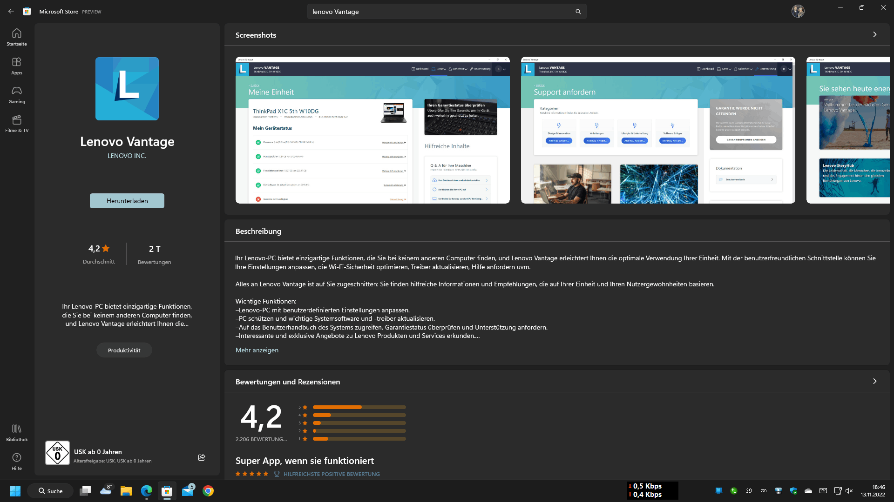Open Filme & TV section
Screen dimensions: 894x502
click(17, 124)
